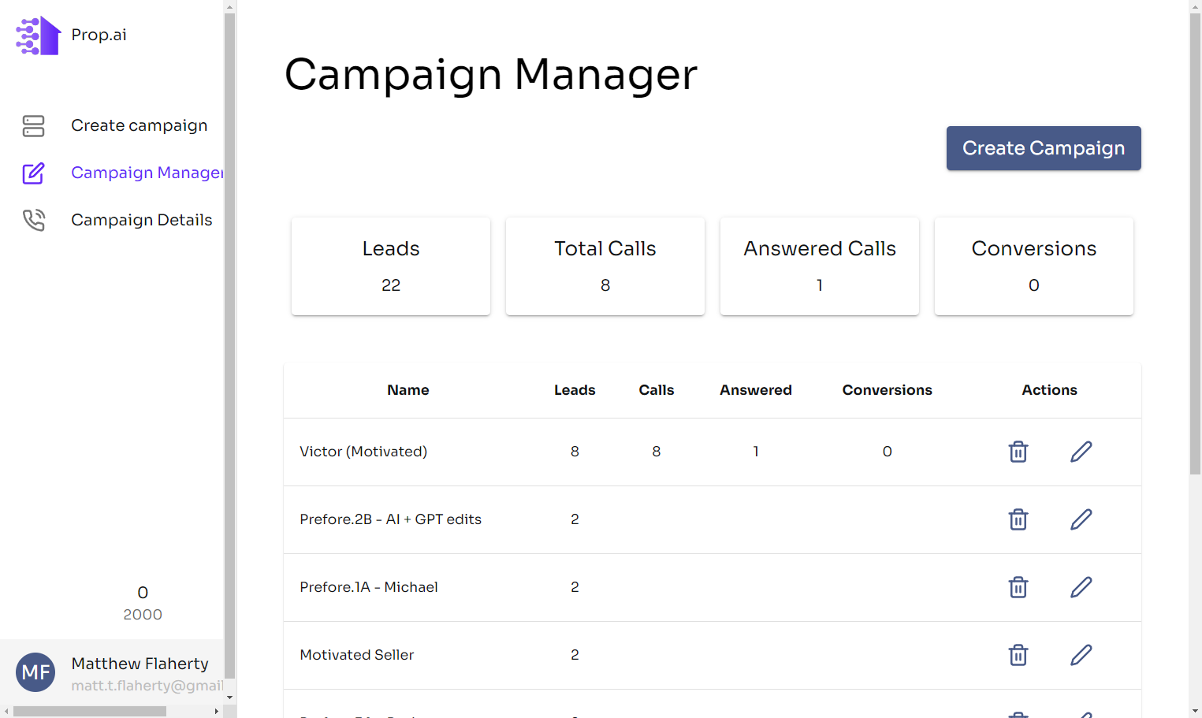Click the main page vertical scrollbar

pyautogui.click(x=1195, y=243)
